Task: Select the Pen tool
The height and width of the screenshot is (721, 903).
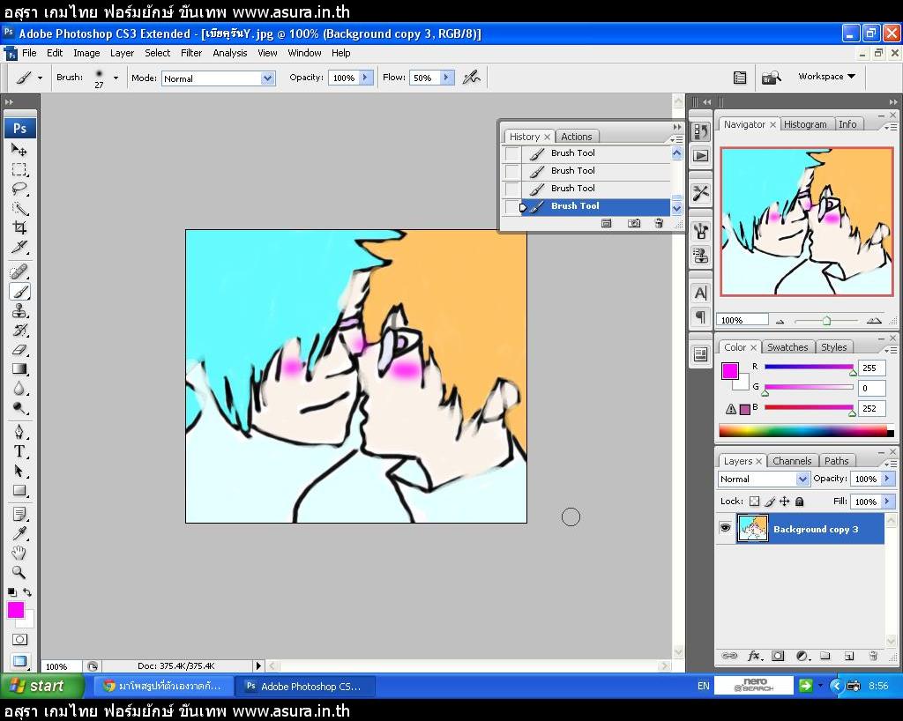Action: tap(19, 432)
